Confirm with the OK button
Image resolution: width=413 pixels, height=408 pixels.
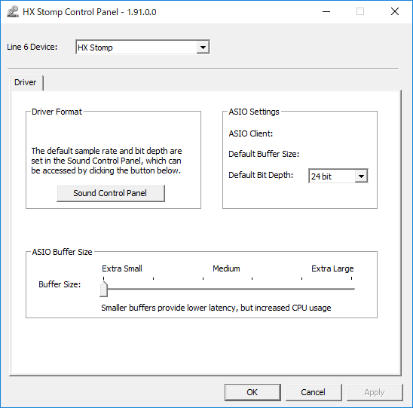pos(252,392)
